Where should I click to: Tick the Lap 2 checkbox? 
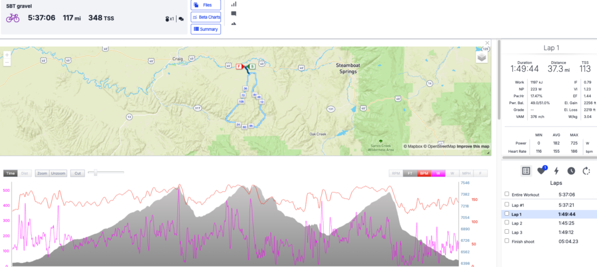tap(506, 222)
